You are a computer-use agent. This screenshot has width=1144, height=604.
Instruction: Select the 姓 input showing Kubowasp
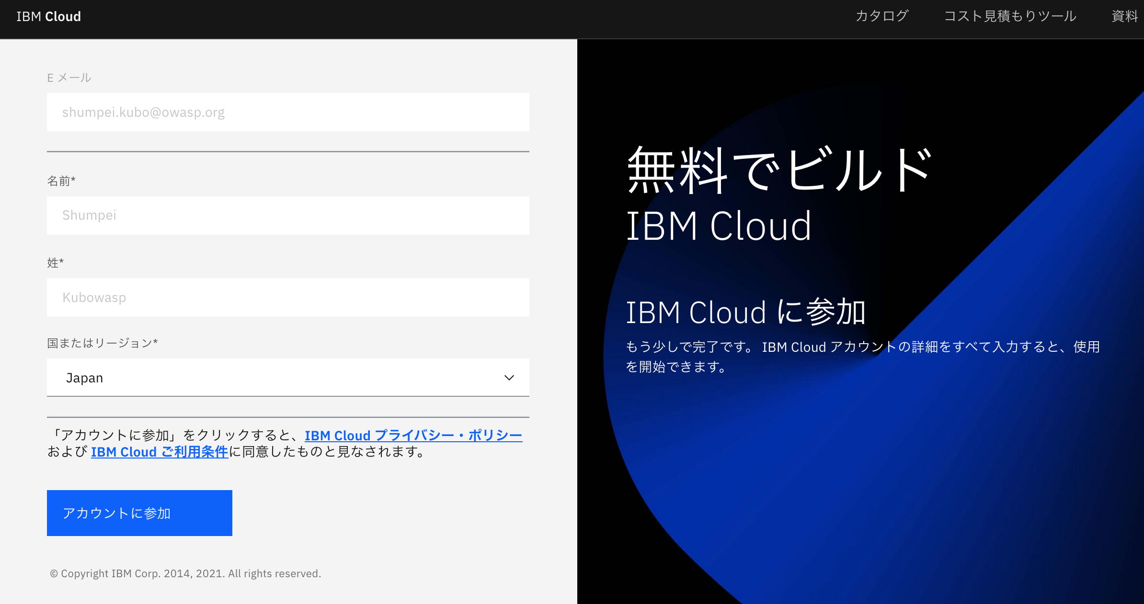(x=287, y=297)
